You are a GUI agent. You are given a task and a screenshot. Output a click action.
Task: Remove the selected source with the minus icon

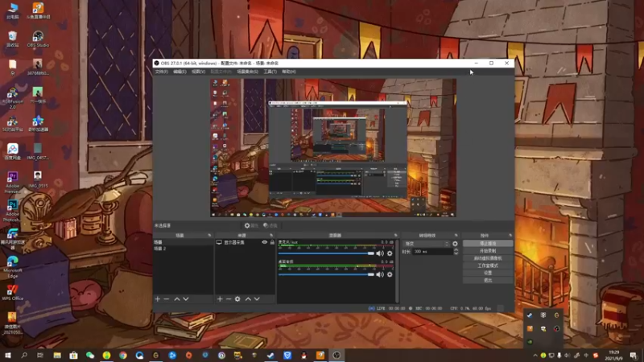coord(229,299)
